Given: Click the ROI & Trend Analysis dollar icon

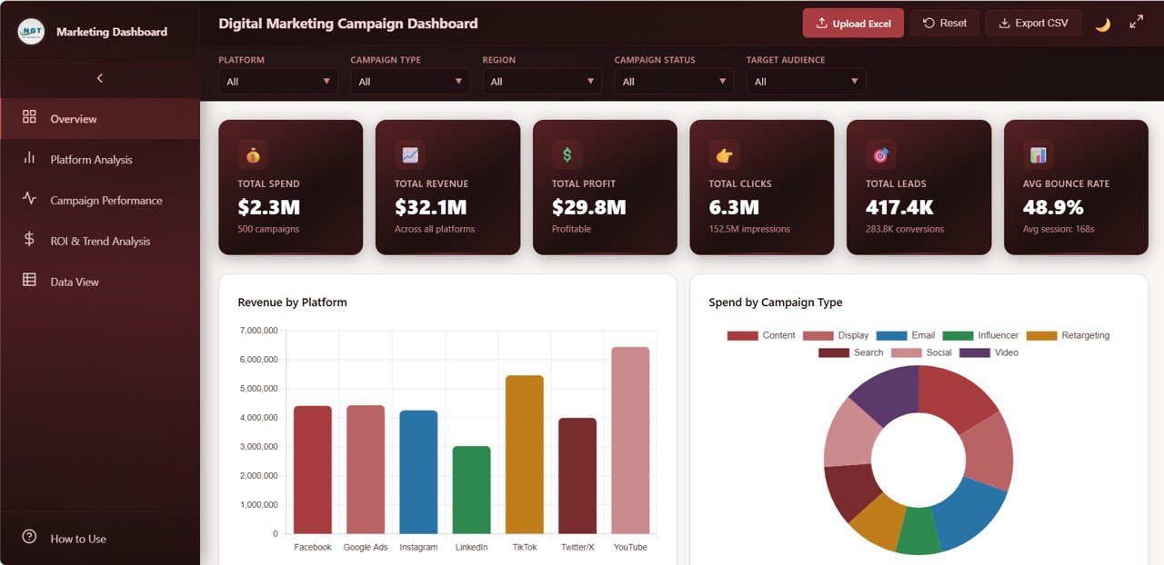Looking at the screenshot, I should coord(30,241).
